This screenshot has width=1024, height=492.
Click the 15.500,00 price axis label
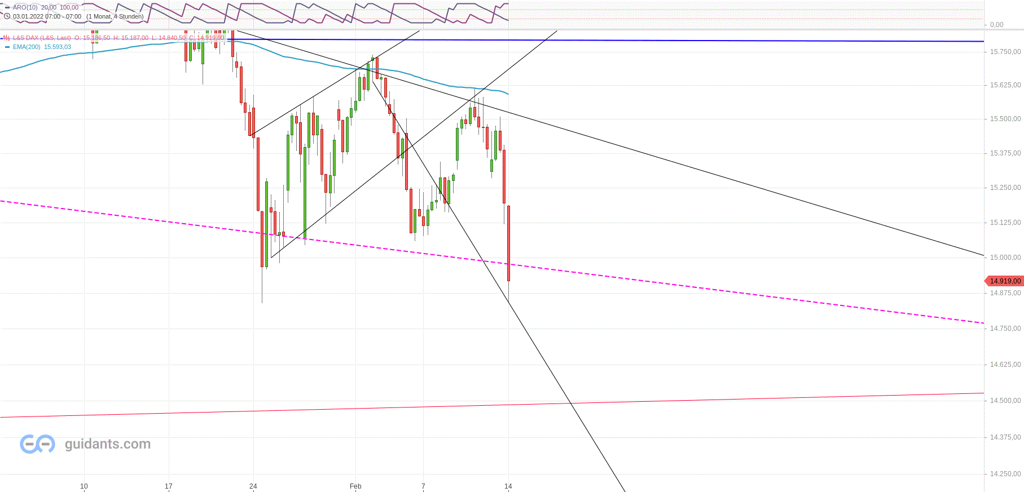[1005, 119]
